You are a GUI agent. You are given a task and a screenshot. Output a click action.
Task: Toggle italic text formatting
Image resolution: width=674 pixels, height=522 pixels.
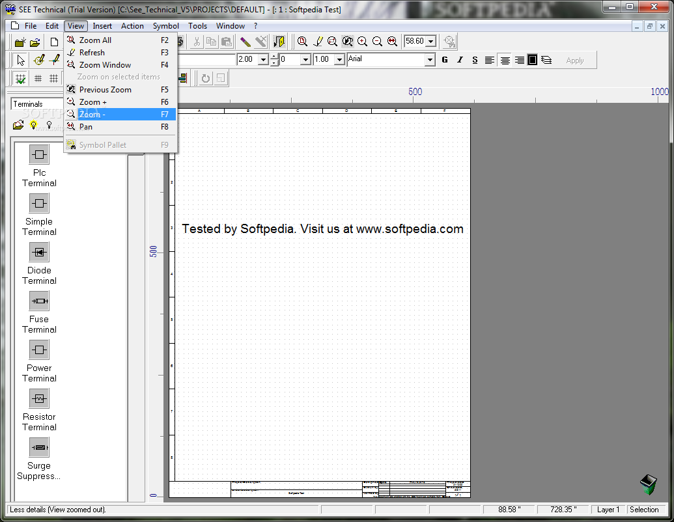(x=460, y=60)
